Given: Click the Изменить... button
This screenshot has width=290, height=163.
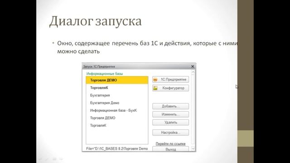Looking at the screenshot, I should (x=170, y=115).
